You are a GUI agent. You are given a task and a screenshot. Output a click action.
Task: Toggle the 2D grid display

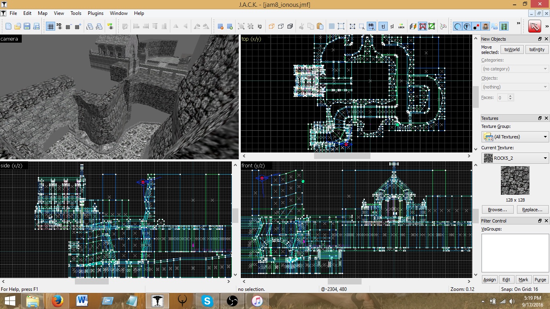(50, 27)
